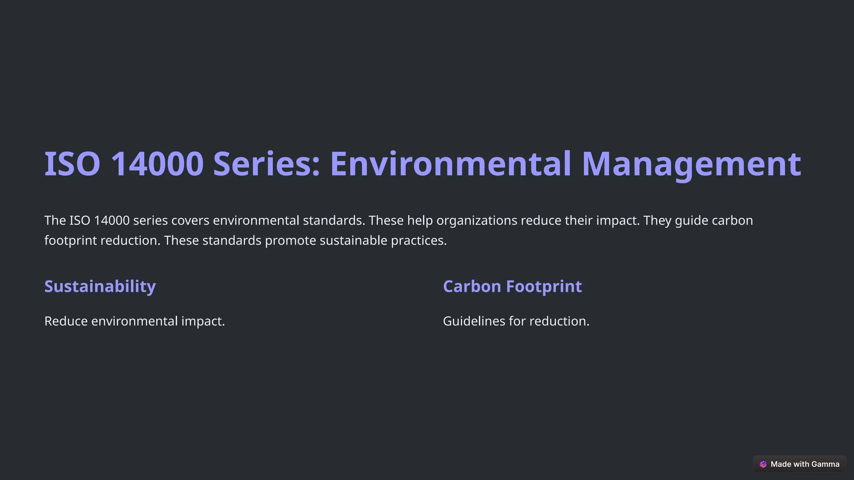This screenshot has width=854, height=480.
Task: Select the Guidelines for reduction text
Action: click(x=516, y=321)
